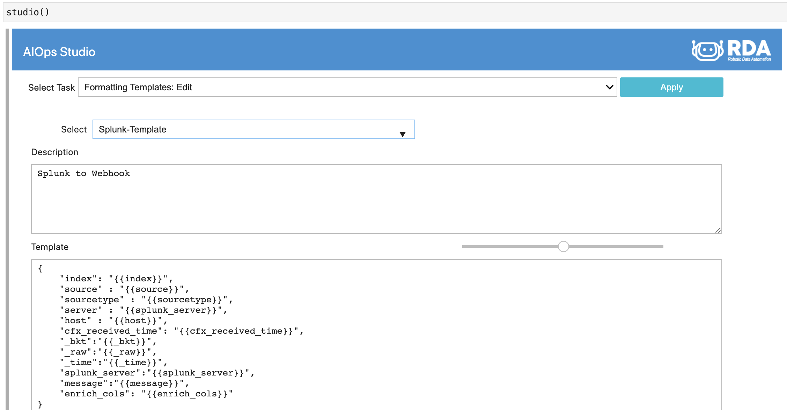This screenshot has height=410, width=787.
Task: Click the "sourcetype" line in template
Action: pos(146,299)
